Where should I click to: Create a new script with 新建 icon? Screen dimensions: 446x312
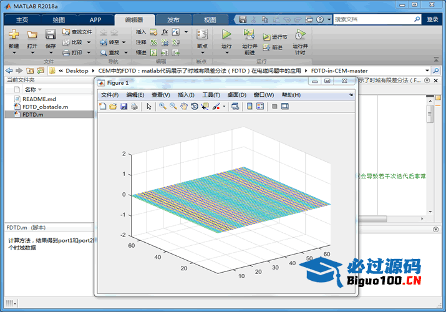tap(14, 34)
